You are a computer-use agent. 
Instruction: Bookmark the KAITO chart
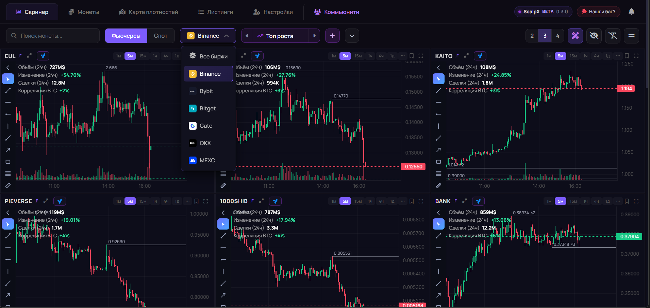(x=627, y=56)
